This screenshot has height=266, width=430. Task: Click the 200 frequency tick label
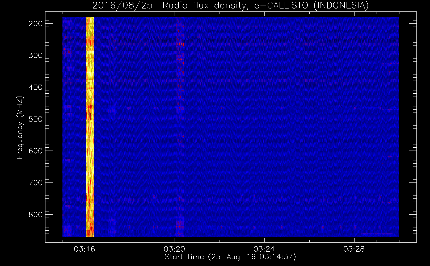coord(36,24)
